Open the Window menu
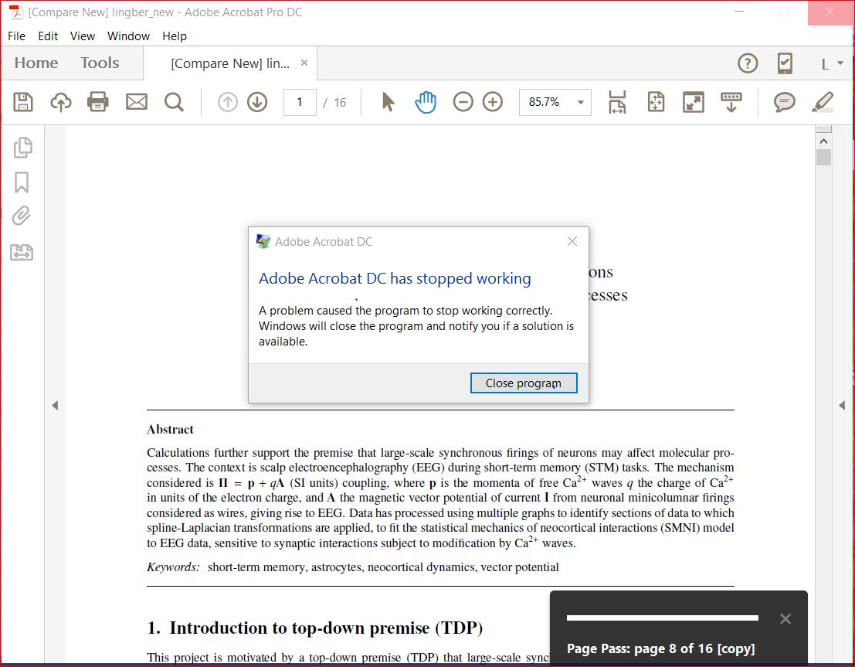The height and width of the screenshot is (667, 855). coord(128,36)
